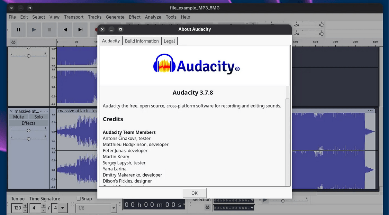Click the 7:00 mark on the timeline ruler
Viewport: 389px width, 215px height.
pyautogui.click(x=335, y=42)
